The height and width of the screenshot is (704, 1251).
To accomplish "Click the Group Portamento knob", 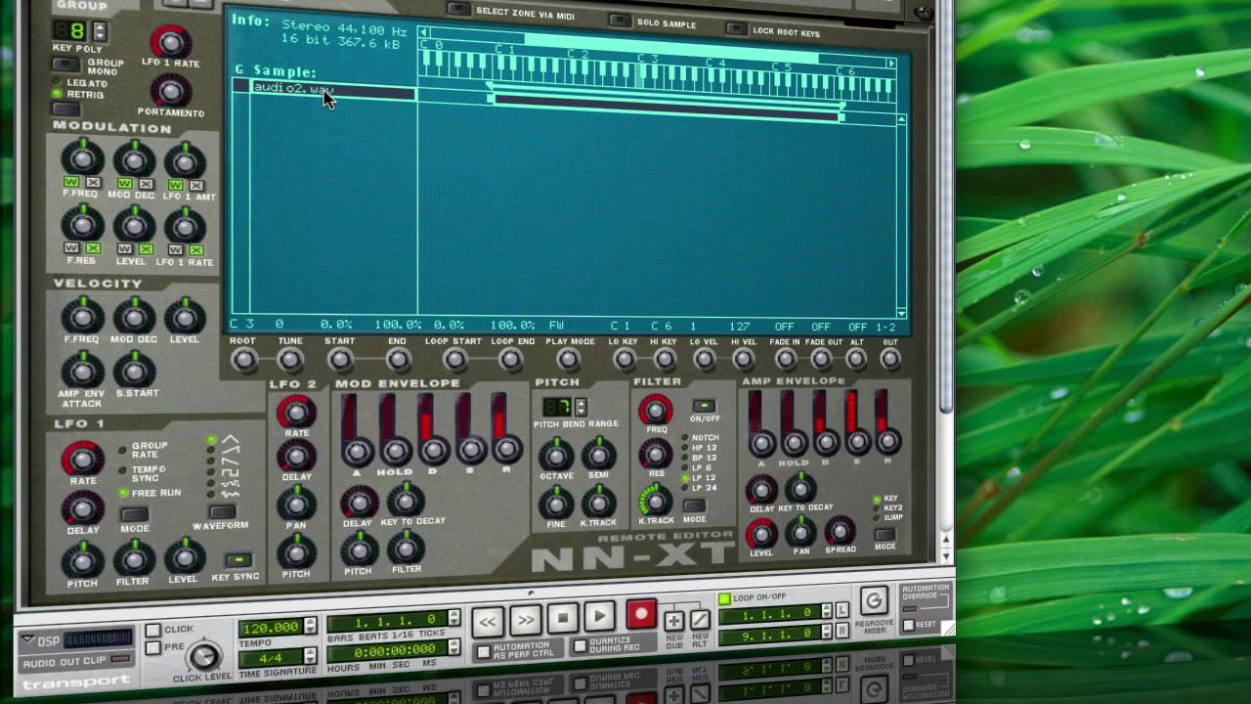I will point(171,91).
